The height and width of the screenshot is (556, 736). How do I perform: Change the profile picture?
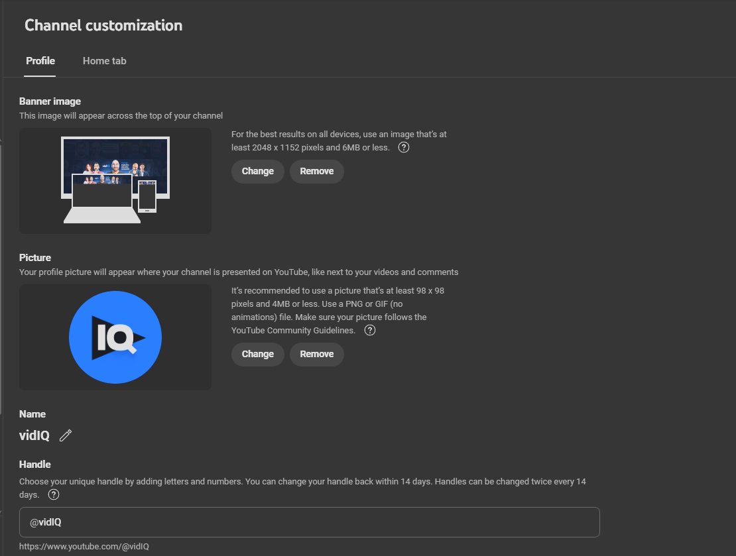tap(258, 355)
